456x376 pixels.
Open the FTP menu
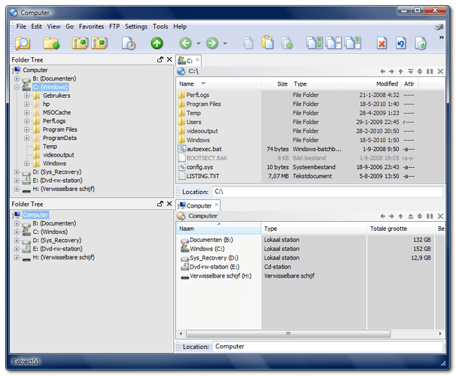point(114,26)
